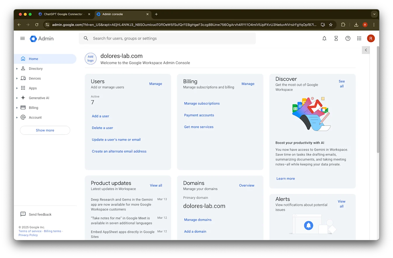Click Learn more about Gemini
The image size is (393, 258).
(285, 178)
